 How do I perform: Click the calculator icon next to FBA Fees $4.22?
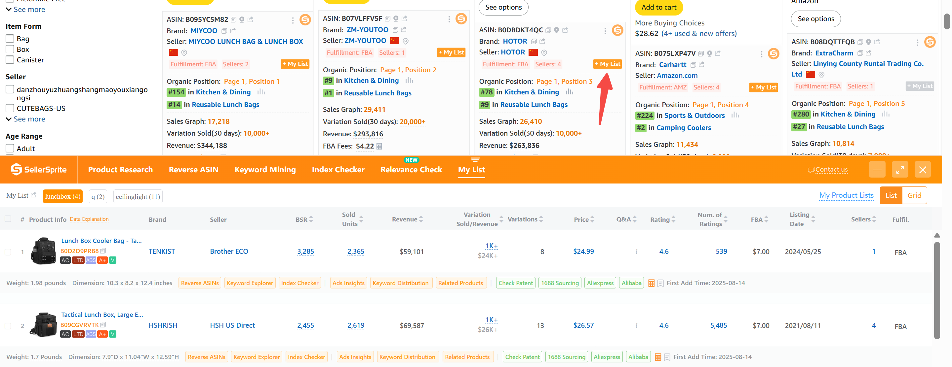point(379,147)
